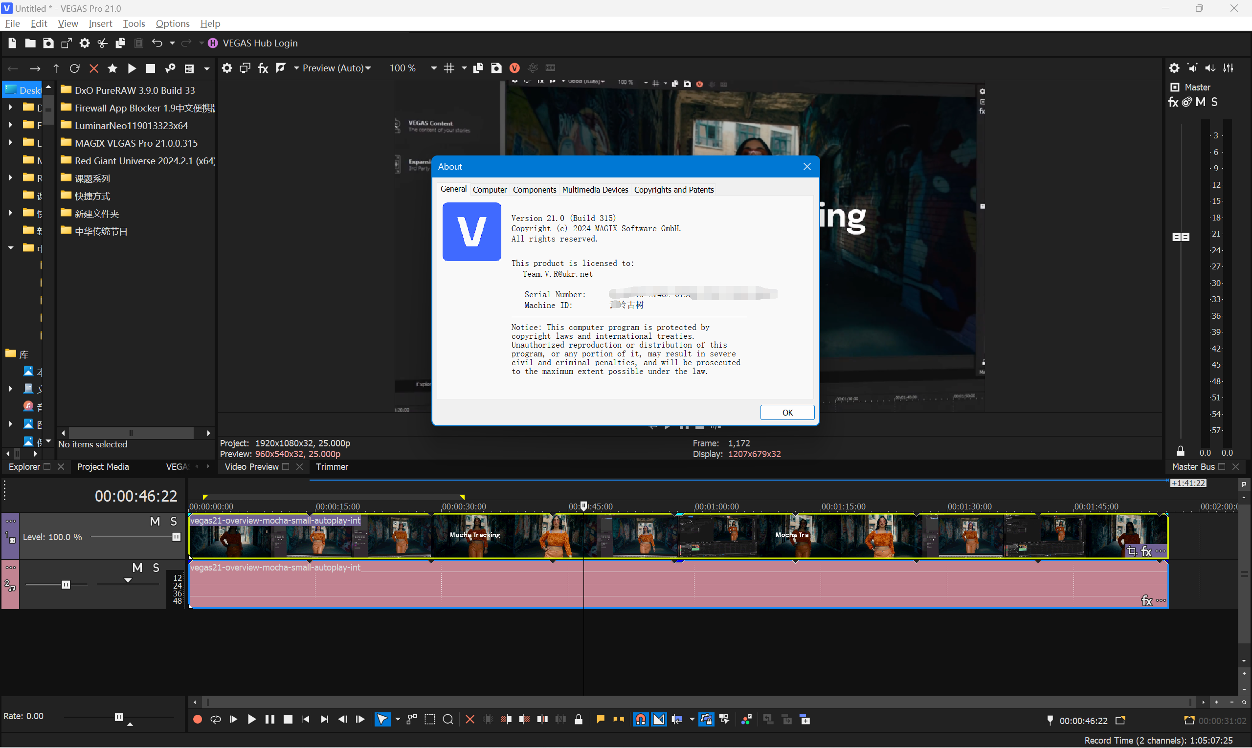Click VEGAS Hub Login
The image size is (1252, 748).
[x=260, y=44]
